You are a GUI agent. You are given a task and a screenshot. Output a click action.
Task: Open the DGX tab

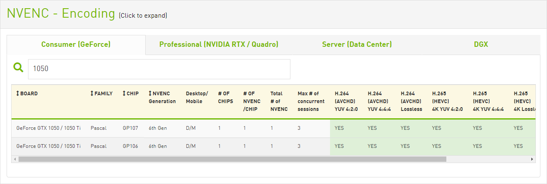click(481, 44)
